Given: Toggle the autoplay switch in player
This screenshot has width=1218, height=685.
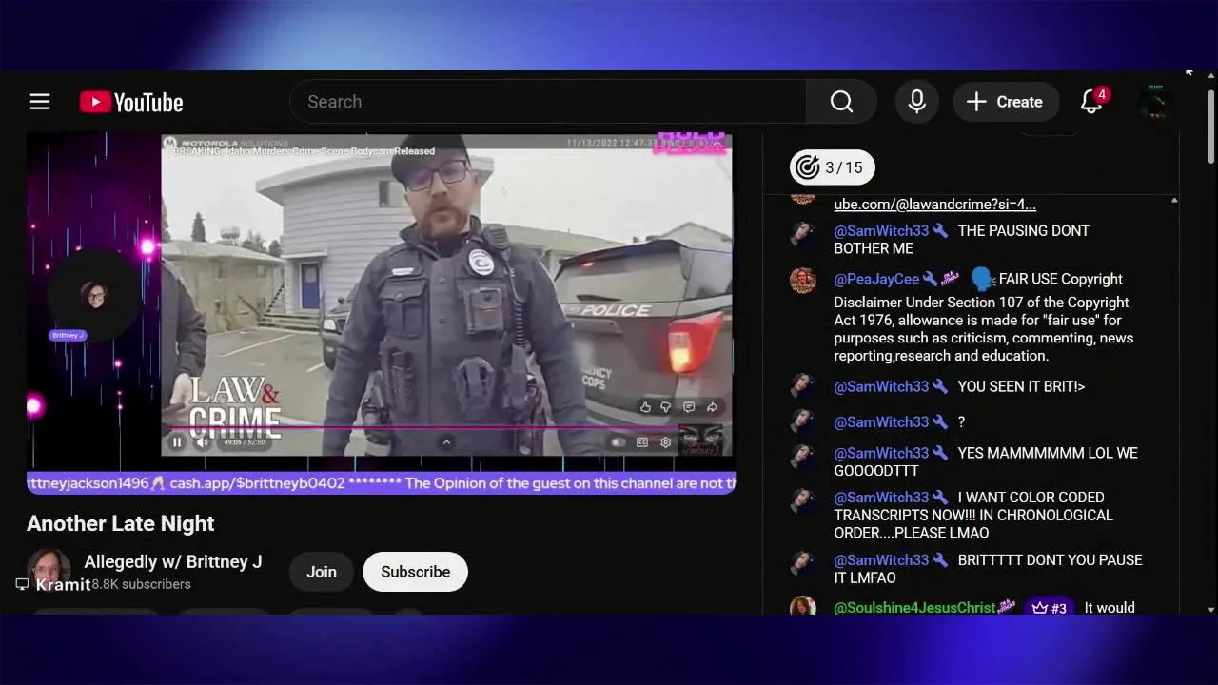Looking at the screenshot, I should pos(619,442).
